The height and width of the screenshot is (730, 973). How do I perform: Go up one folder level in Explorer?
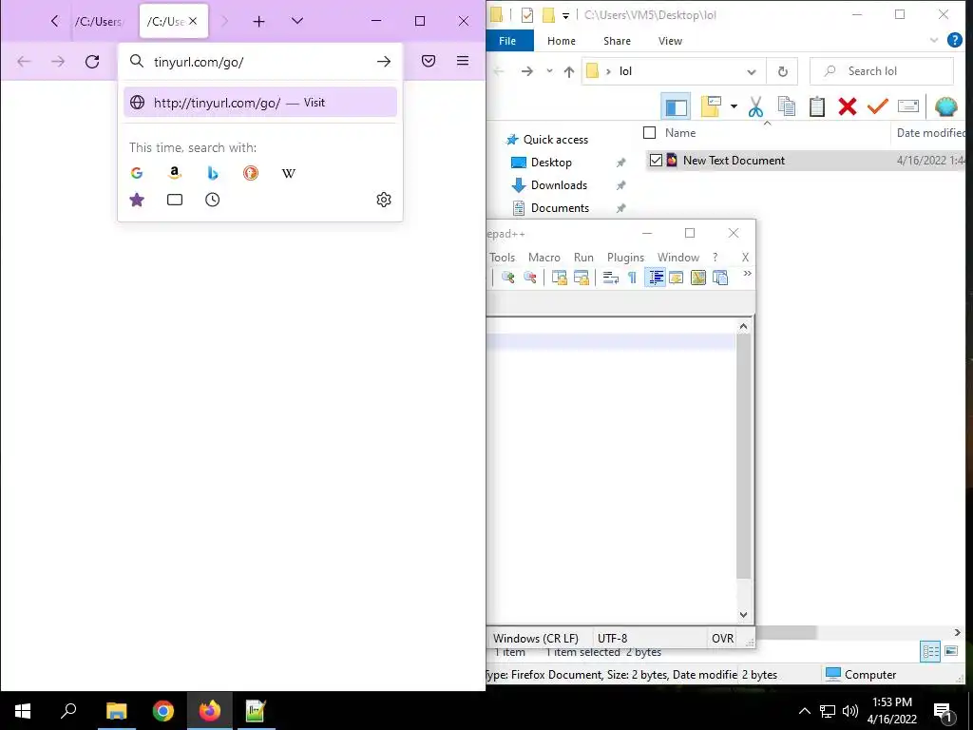(569, 71)
